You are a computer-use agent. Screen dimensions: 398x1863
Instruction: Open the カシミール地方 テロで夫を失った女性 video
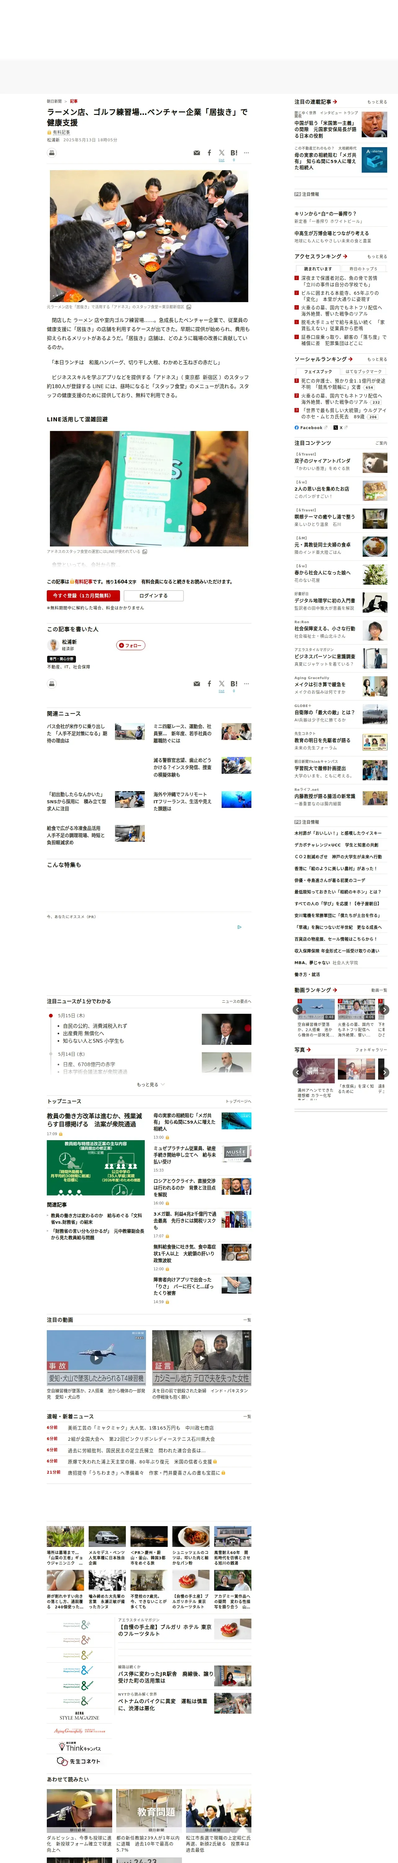201,1358
